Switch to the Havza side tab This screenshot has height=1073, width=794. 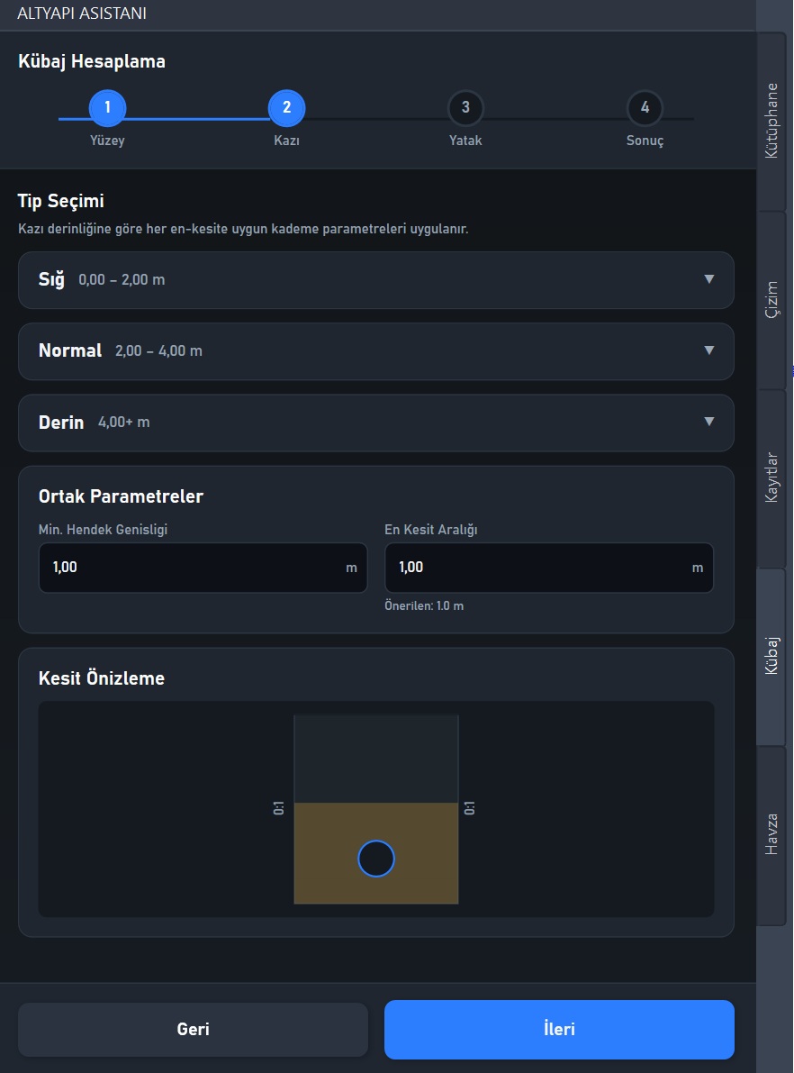pyautogui.click(x=771, y=835)
